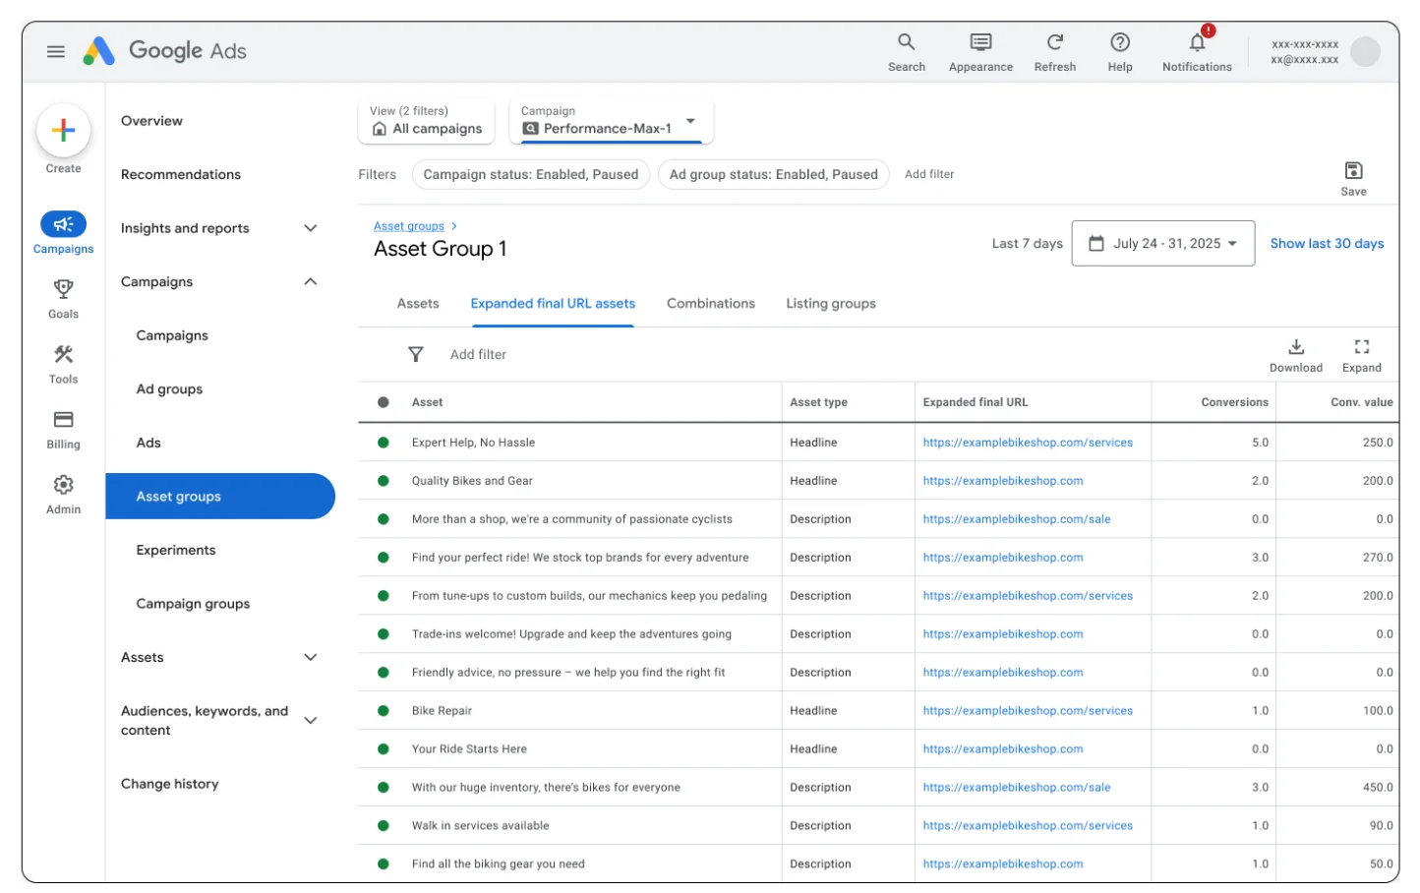Expand the Campaign Performance-Max-1 dropdown
1420x893 pixels.
click(691, 122)
